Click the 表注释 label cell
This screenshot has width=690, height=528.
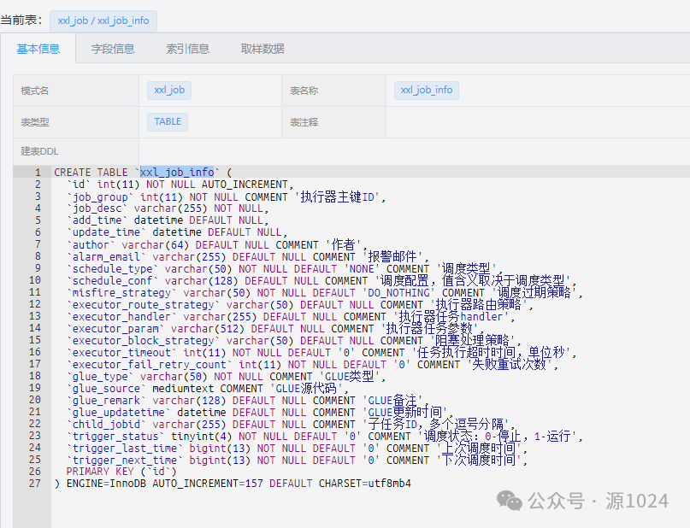[334, 122]
